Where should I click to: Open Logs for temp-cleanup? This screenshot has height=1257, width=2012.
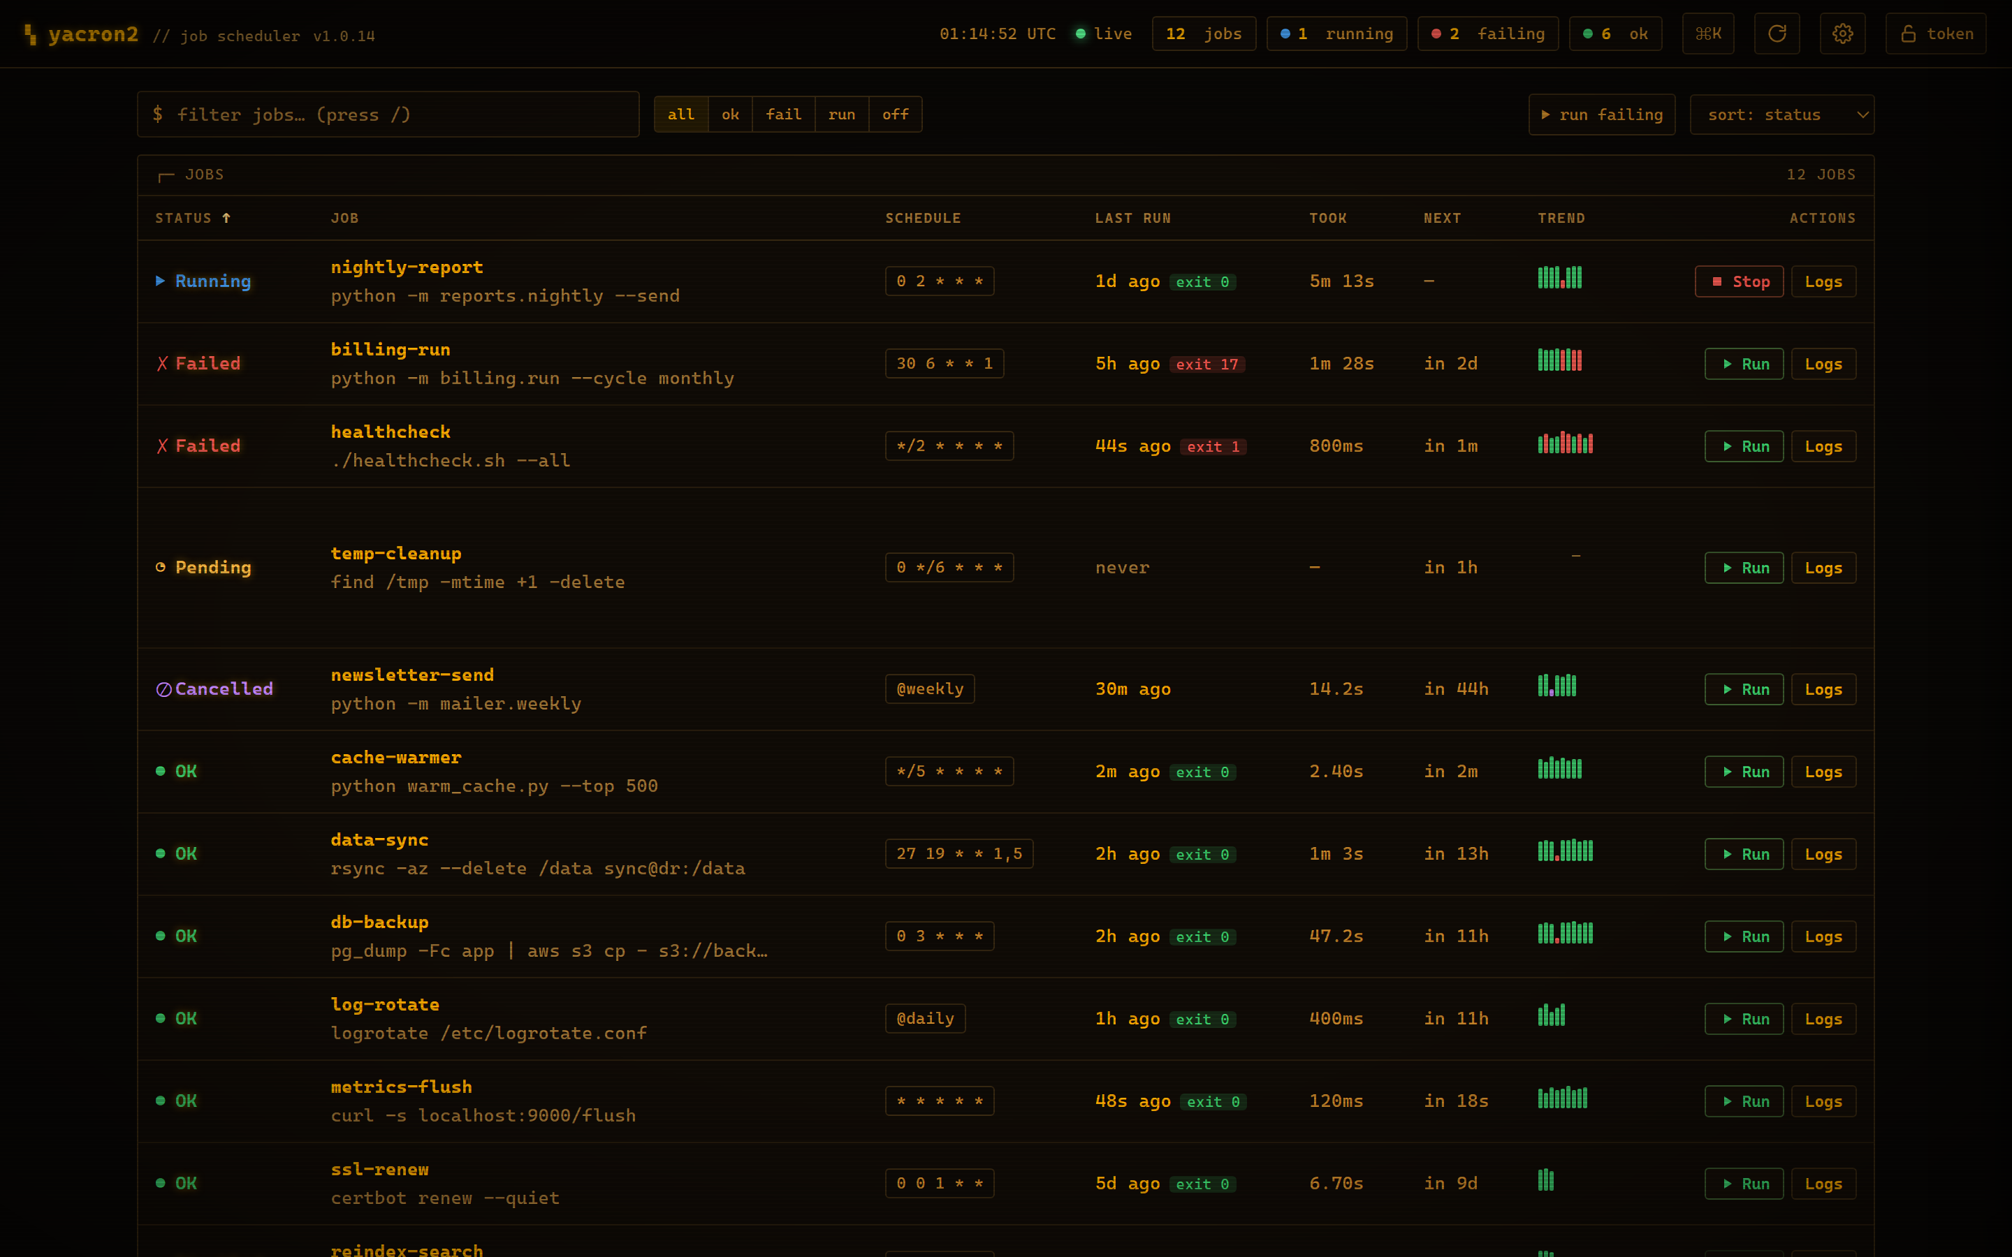[x=1823, y=568]
